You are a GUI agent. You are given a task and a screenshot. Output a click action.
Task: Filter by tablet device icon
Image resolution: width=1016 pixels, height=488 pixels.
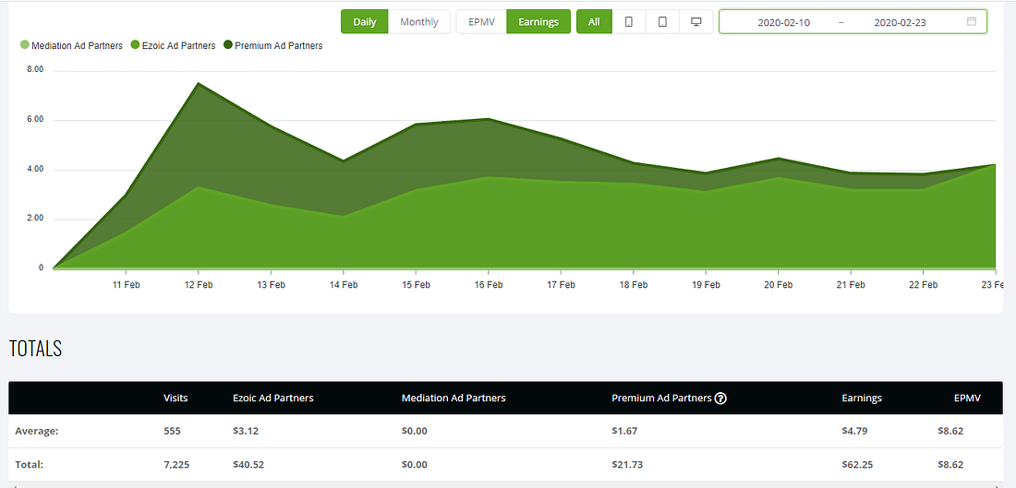click(662, 21)
